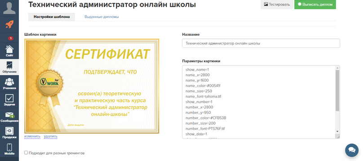Viewport: 364px width, 161px height.
Task: Switch to Выданные дипломы tab
Action: point(102,17)
